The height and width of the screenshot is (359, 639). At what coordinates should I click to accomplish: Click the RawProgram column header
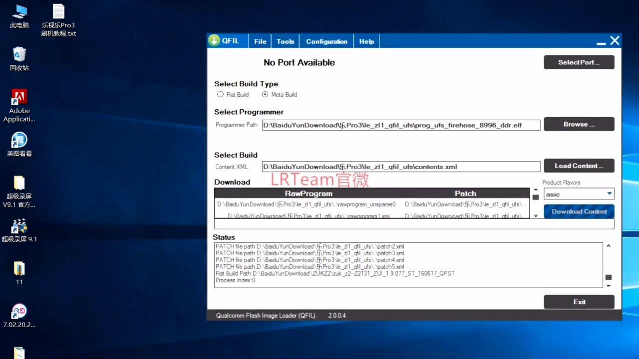309,193
